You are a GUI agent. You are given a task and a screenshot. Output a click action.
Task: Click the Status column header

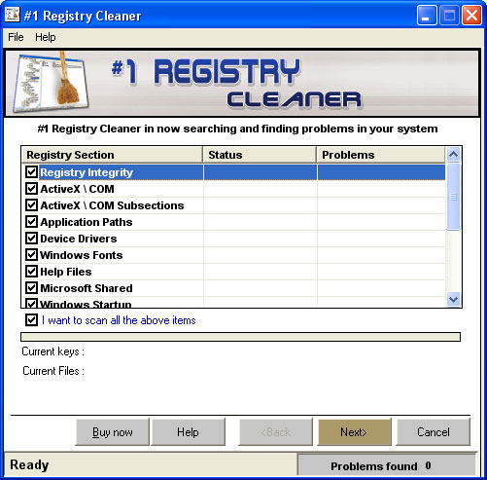pos(260,155)
